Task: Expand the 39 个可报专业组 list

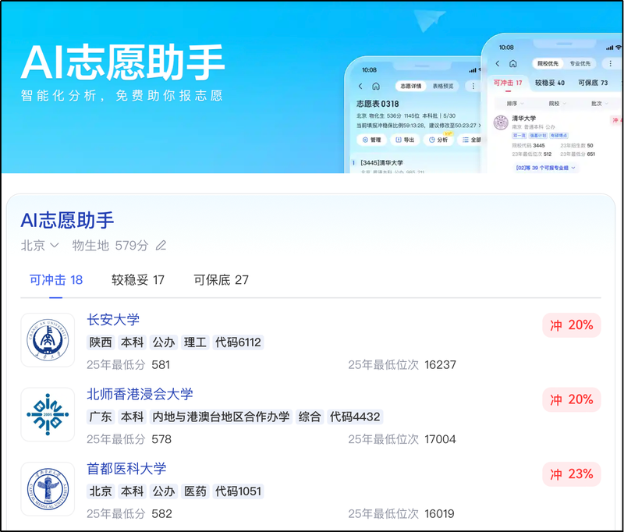Action: (x=545, y=168)
